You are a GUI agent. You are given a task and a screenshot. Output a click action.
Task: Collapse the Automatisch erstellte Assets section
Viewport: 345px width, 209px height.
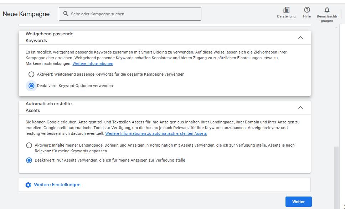(x=300, y=107)
